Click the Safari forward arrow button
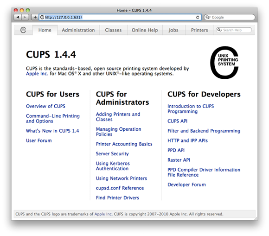Viewport: 269px width, 236px height. click(x=25, y=17)
